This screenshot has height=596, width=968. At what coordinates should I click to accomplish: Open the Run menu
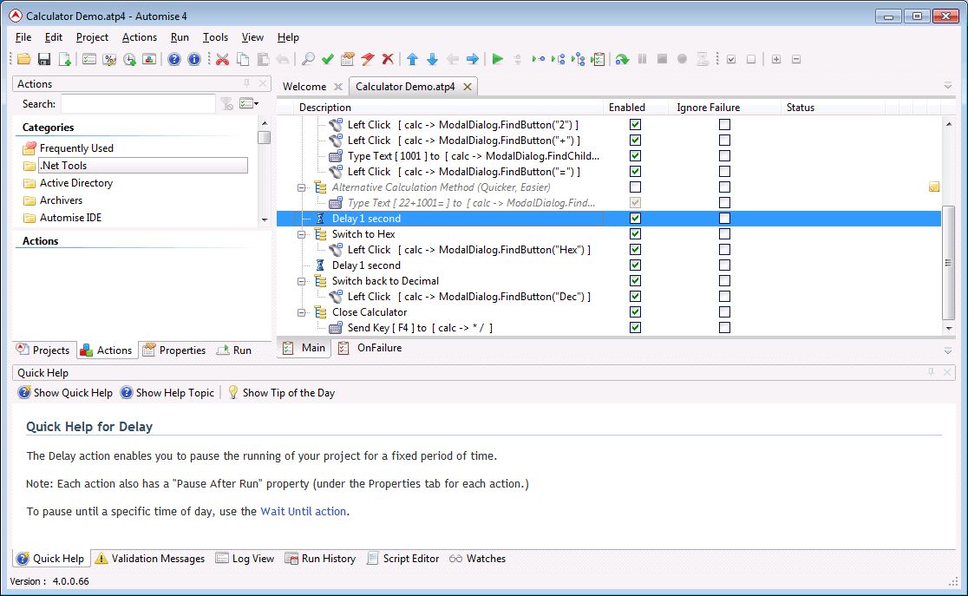coord(180,37)
